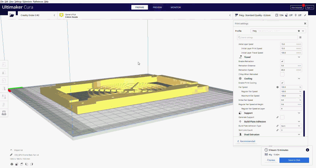Screen dimensions: 316x168
Task: Click Initial Layer Travel Speed value field
Action: 291,53
